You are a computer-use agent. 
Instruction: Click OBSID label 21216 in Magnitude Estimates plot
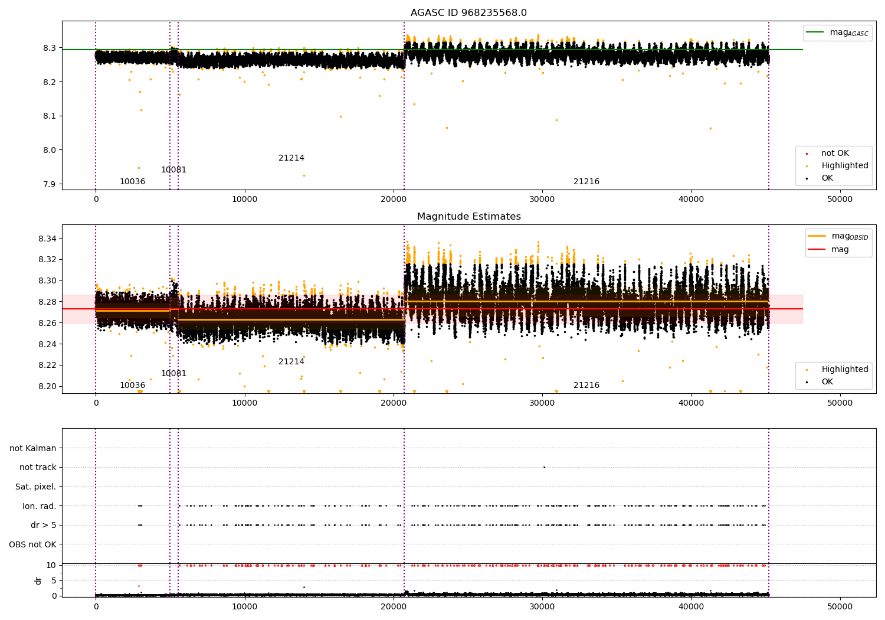pyautogui.click(x=586, y=386)
